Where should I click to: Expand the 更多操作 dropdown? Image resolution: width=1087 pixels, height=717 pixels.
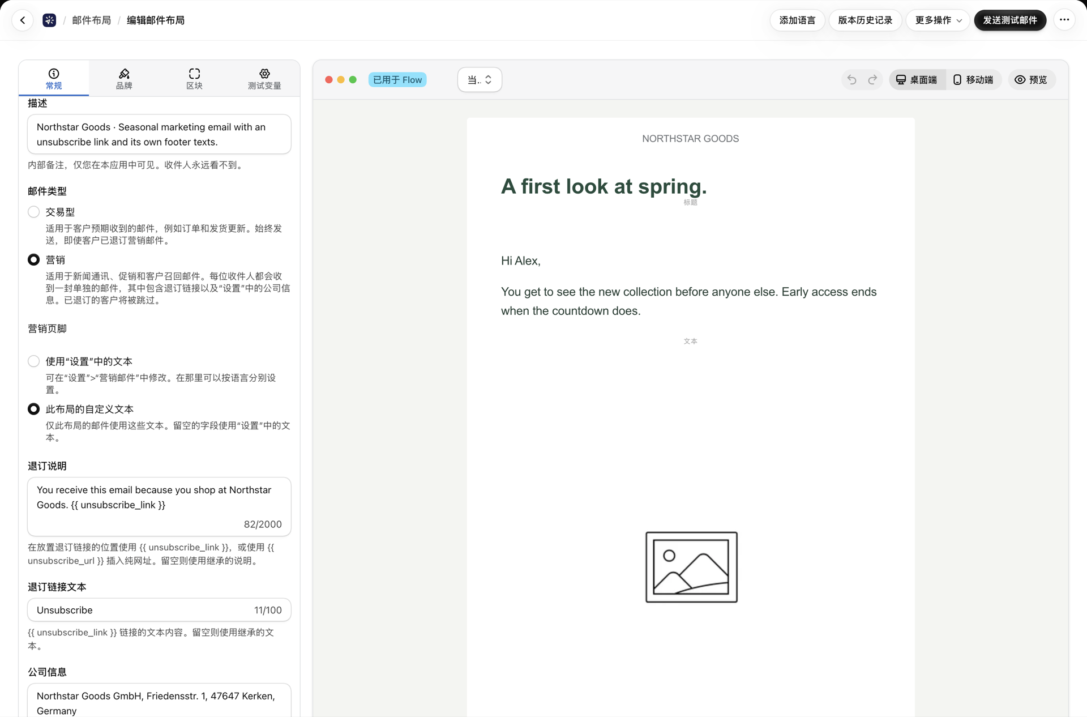coord(938,20)
